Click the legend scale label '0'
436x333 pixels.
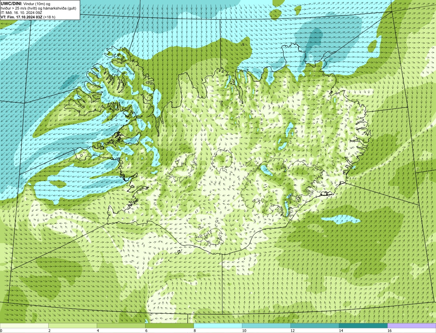[1, 331]
